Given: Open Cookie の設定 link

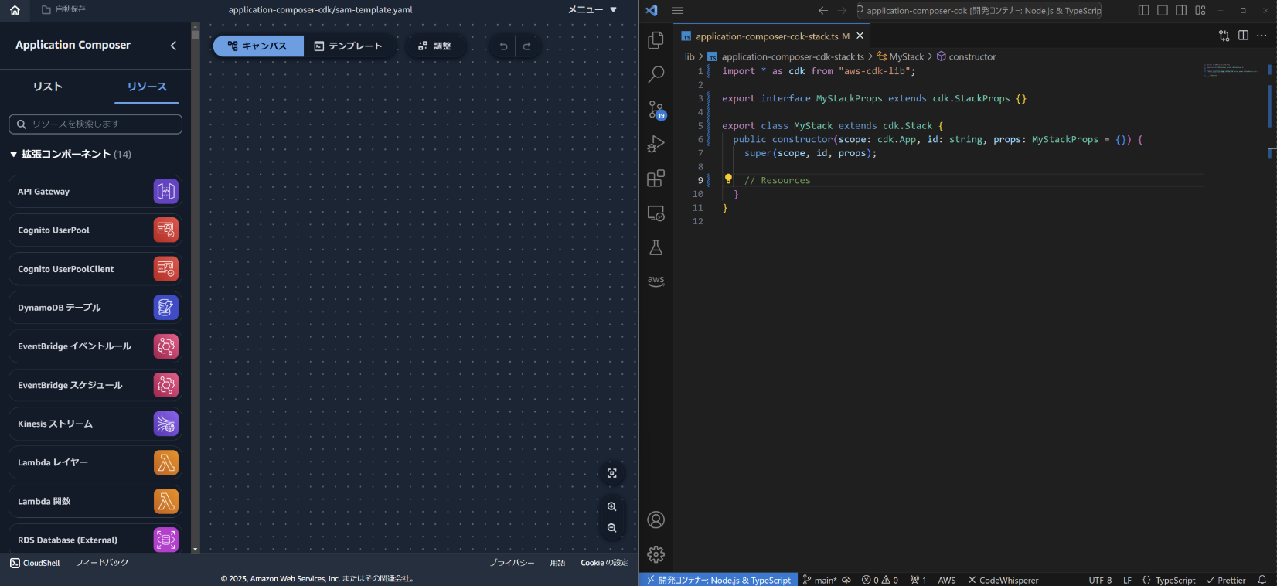Looking at the screenshot, I should (x=604, y=563).
